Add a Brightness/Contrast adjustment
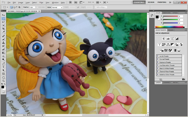 click(x=164, y=39)
